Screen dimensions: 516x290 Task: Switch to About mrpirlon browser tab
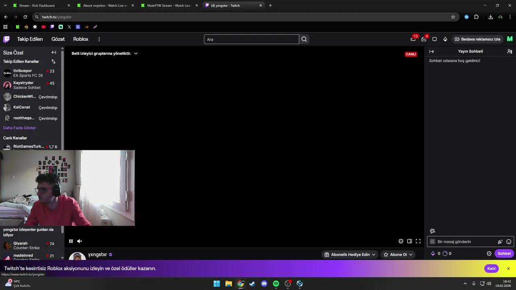pyautogui.click(x=106, y=6)
